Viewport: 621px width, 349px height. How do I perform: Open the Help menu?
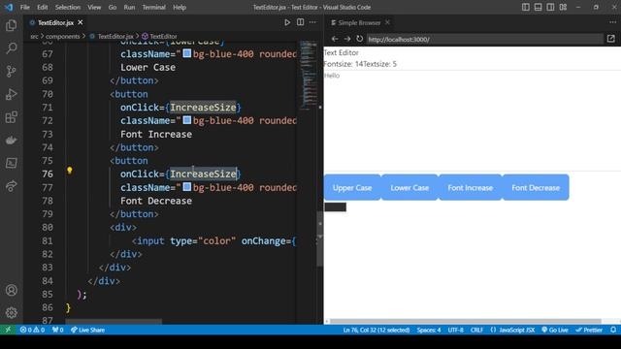pyautogui.click(x=180, y=7)
